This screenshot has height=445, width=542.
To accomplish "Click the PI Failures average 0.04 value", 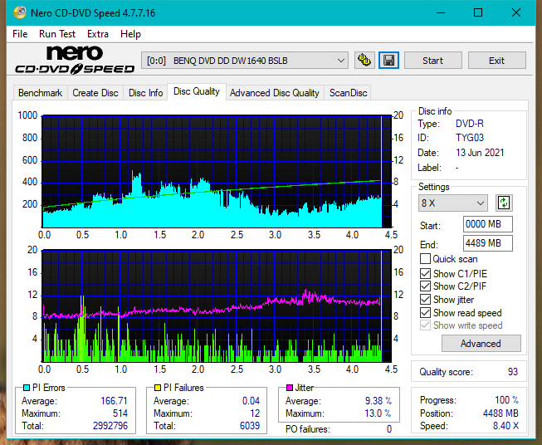I will [251, 401].
